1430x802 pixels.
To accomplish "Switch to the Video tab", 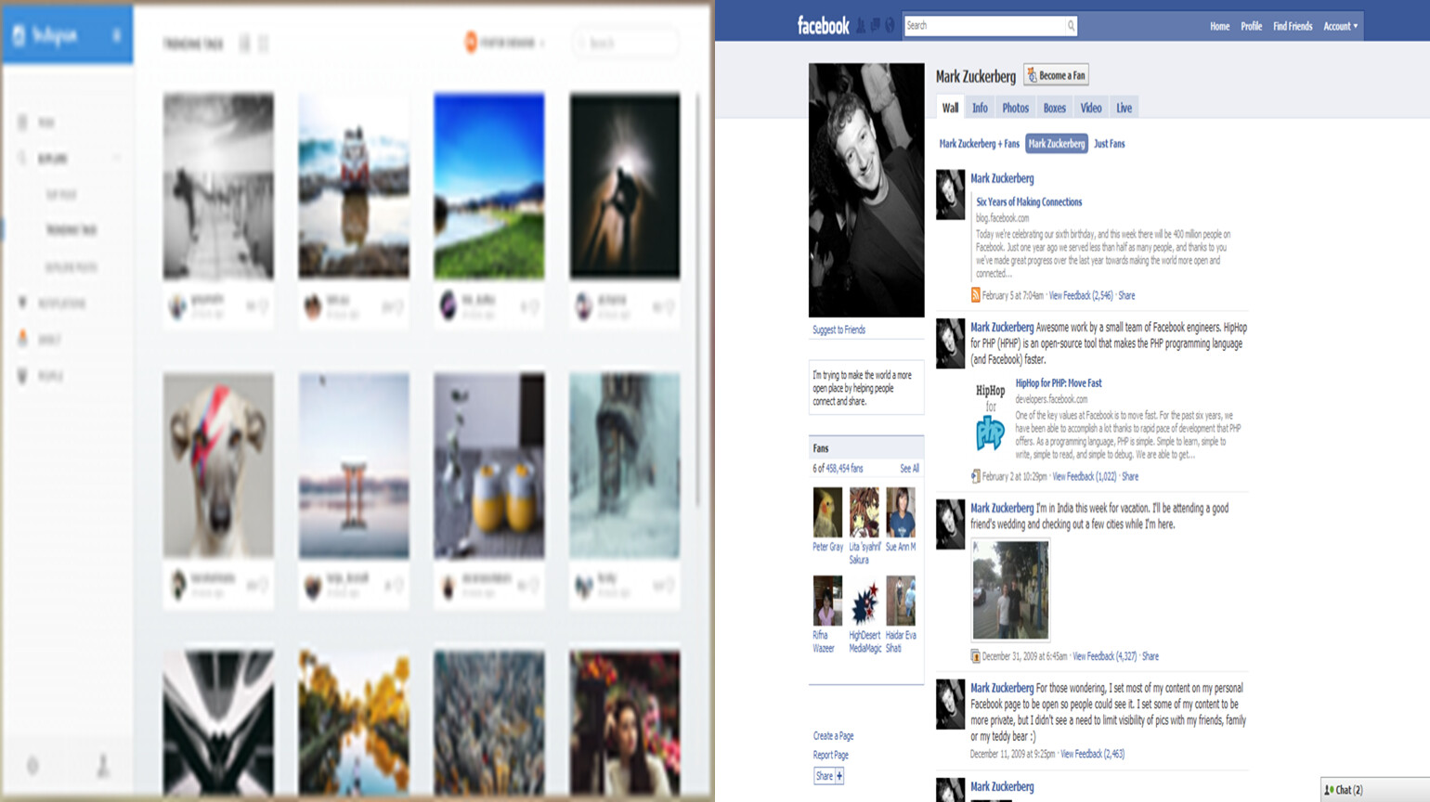I will 1091,108.
